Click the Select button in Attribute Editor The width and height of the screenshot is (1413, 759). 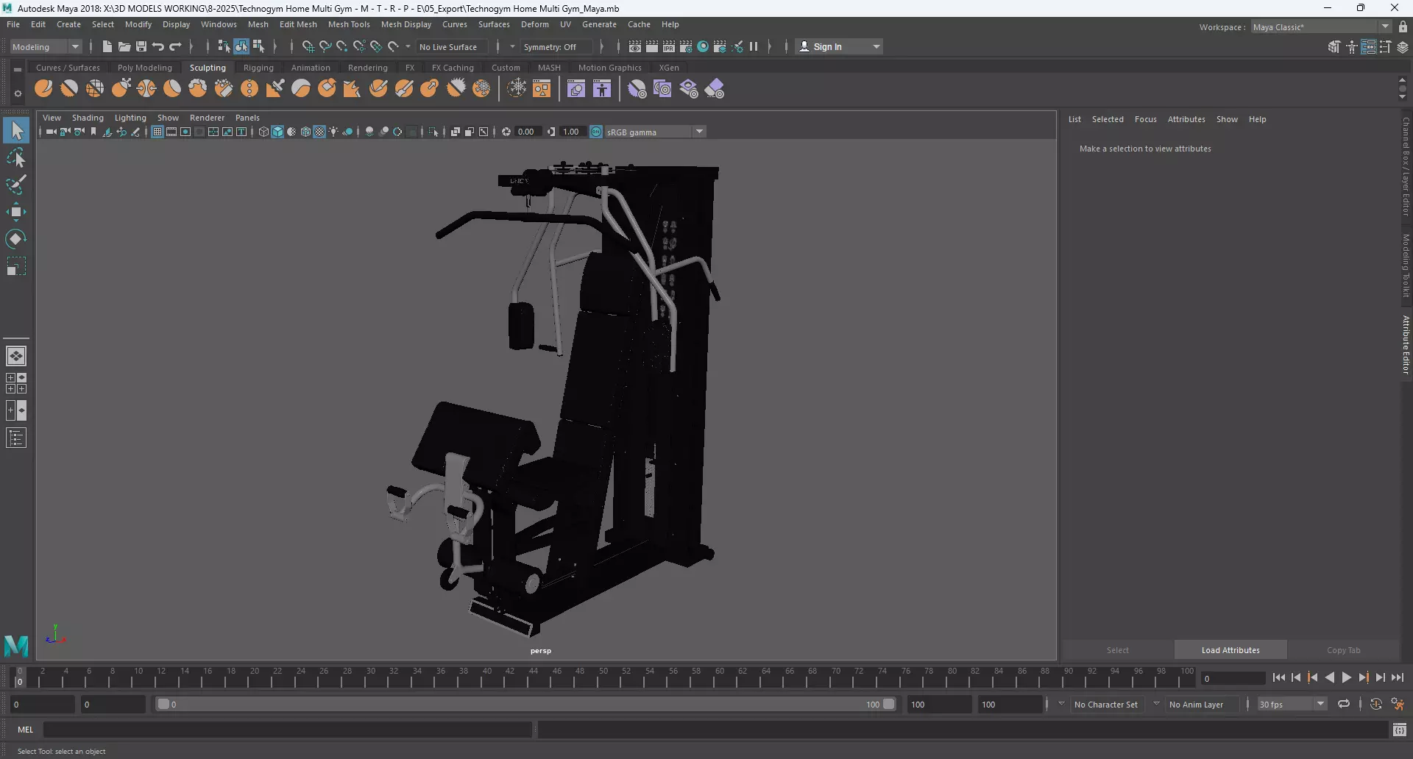point(1117,650)
